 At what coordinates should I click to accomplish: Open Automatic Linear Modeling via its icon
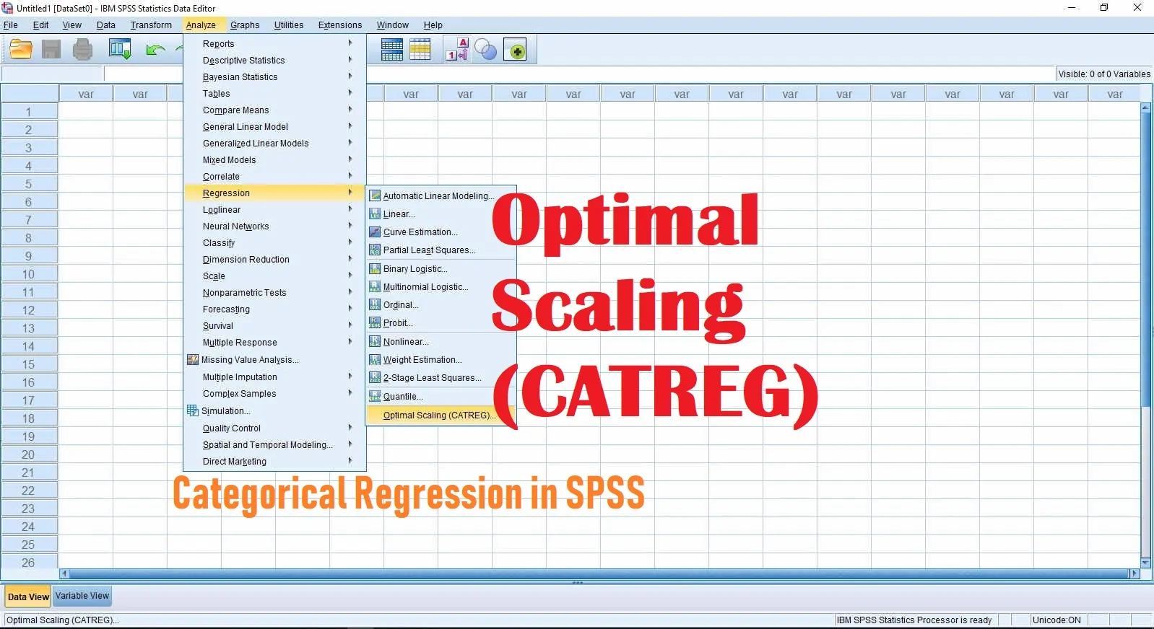point(375,195)
